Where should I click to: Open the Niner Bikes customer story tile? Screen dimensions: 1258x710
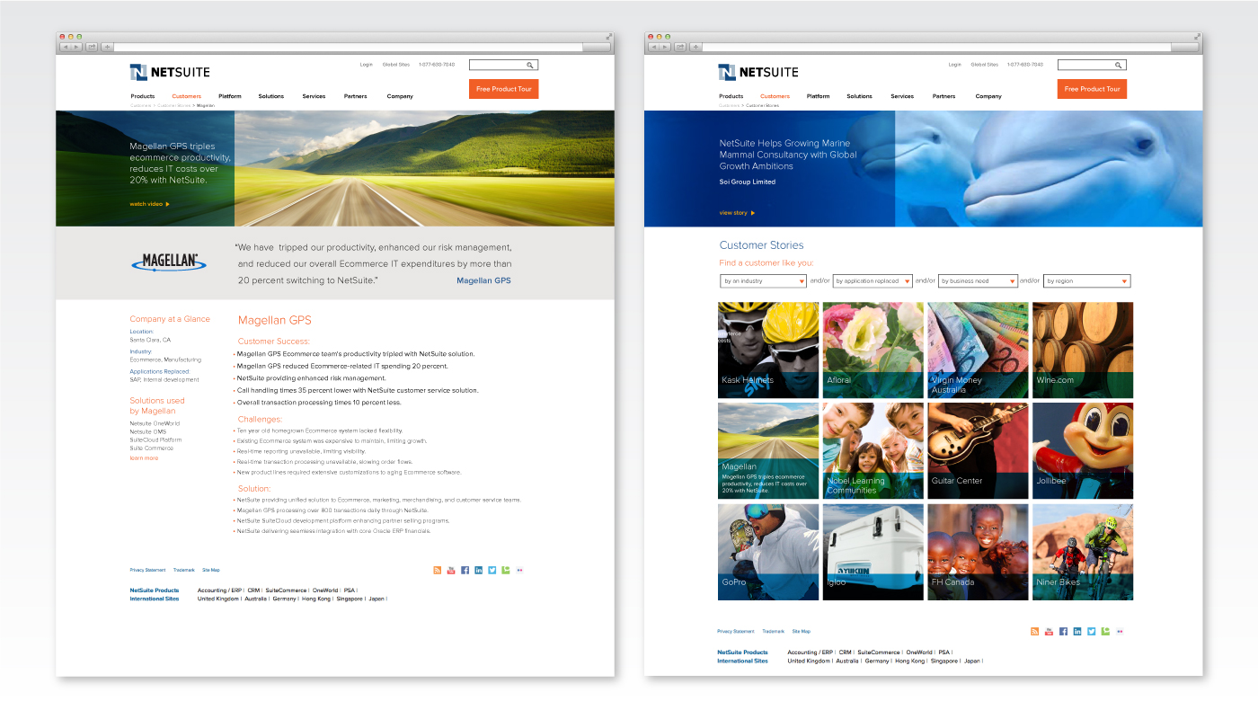[x=1083, y=552]
